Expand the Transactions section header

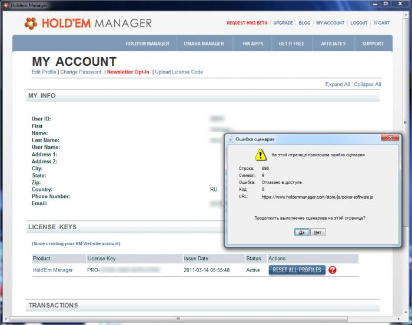[202, 306]
